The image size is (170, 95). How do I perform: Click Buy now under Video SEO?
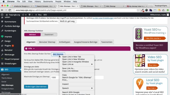153,65
